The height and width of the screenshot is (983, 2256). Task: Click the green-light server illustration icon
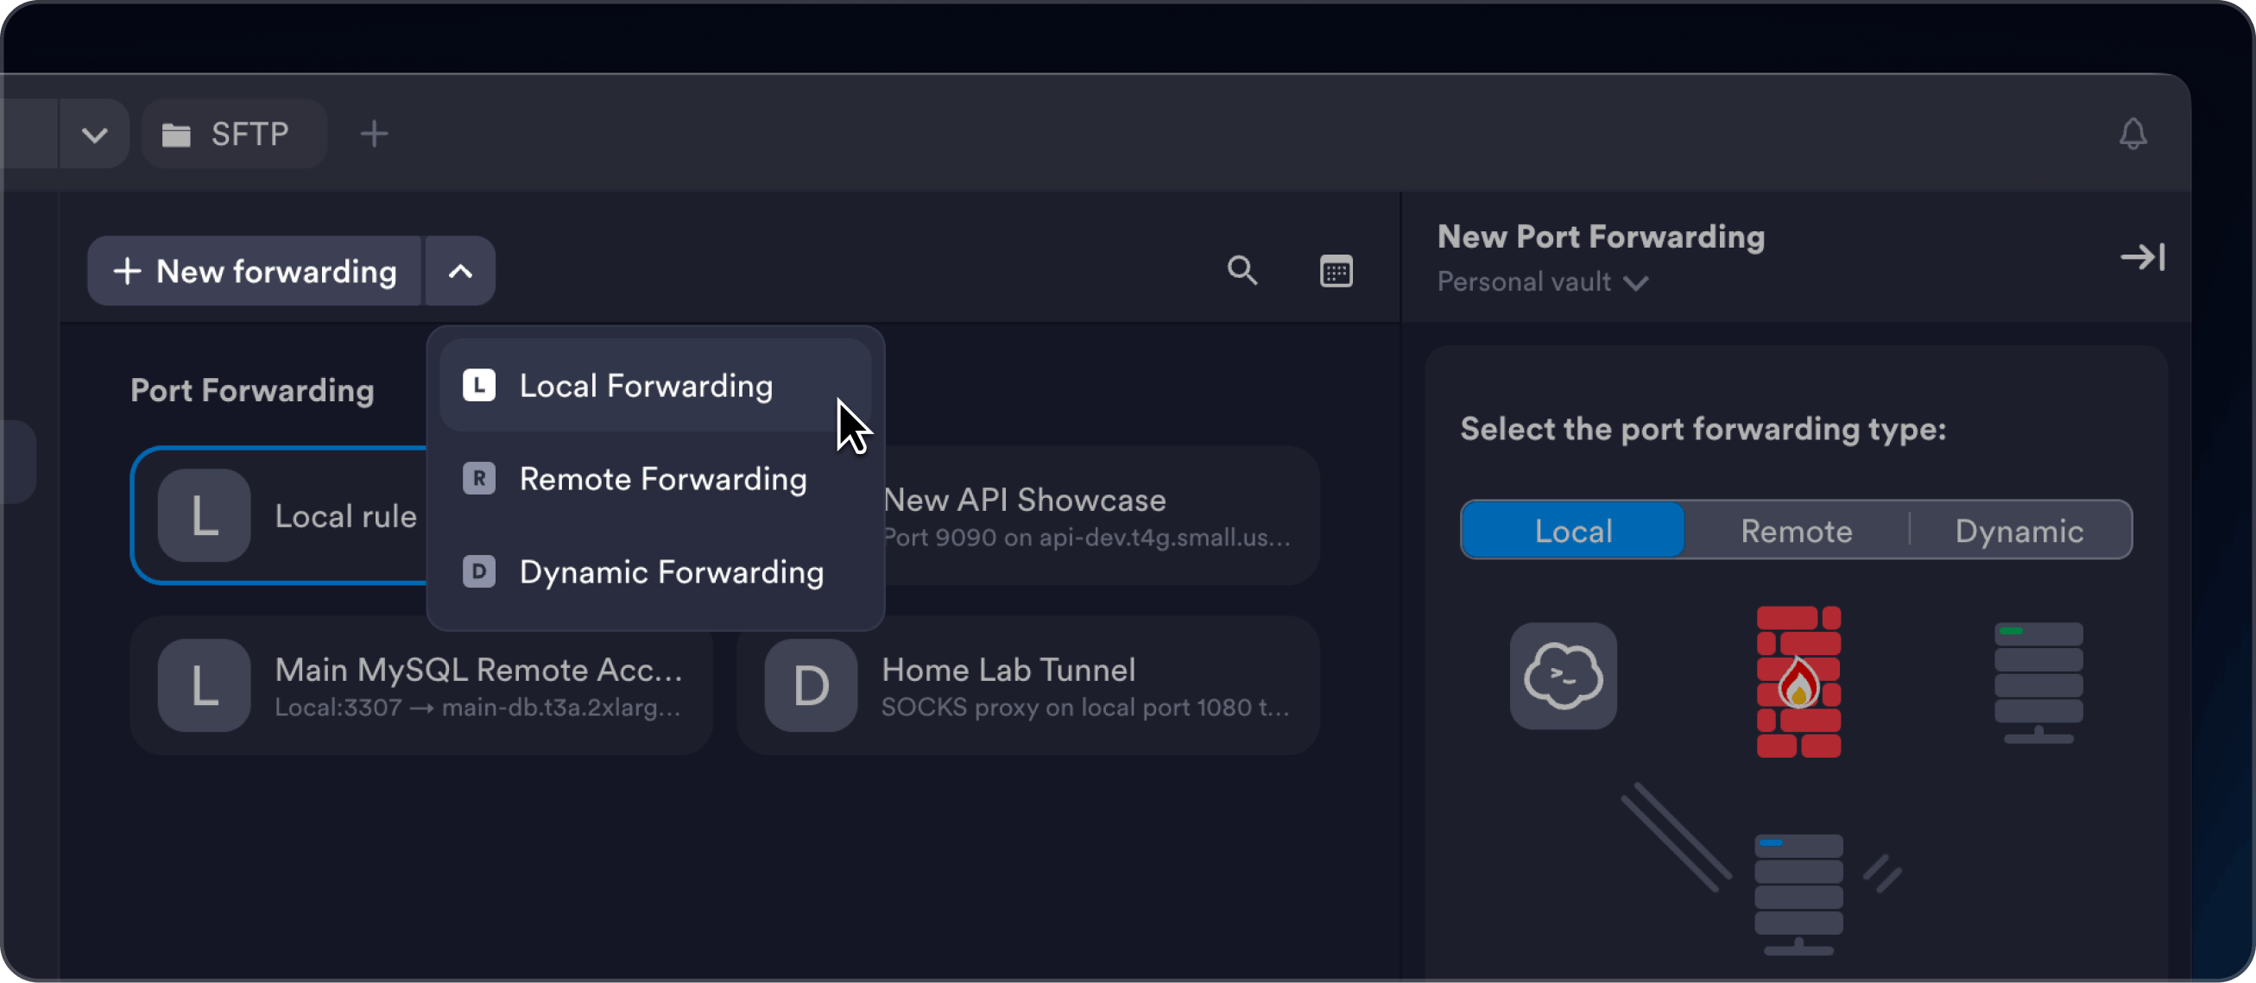[x=2038, y=683]
